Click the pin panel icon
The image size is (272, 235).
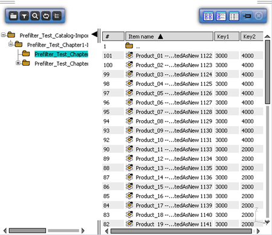click(247, 16)
